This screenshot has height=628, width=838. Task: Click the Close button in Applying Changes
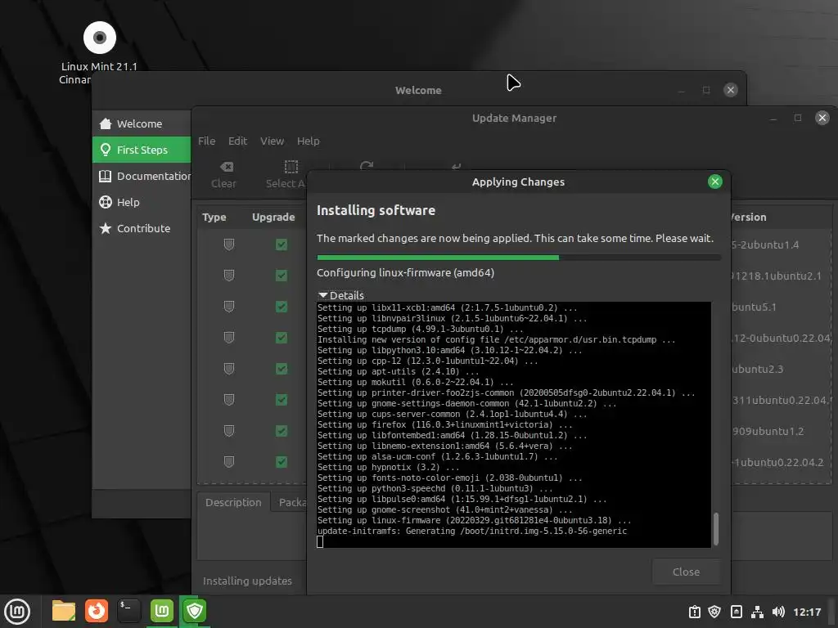pos(686,572)
